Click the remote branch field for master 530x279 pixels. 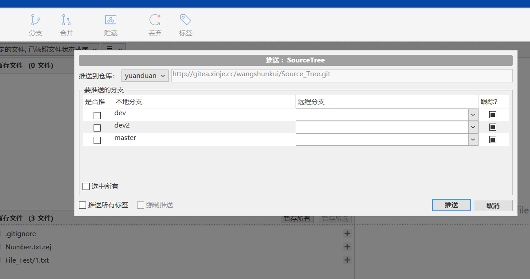click(x=382, y=139)
